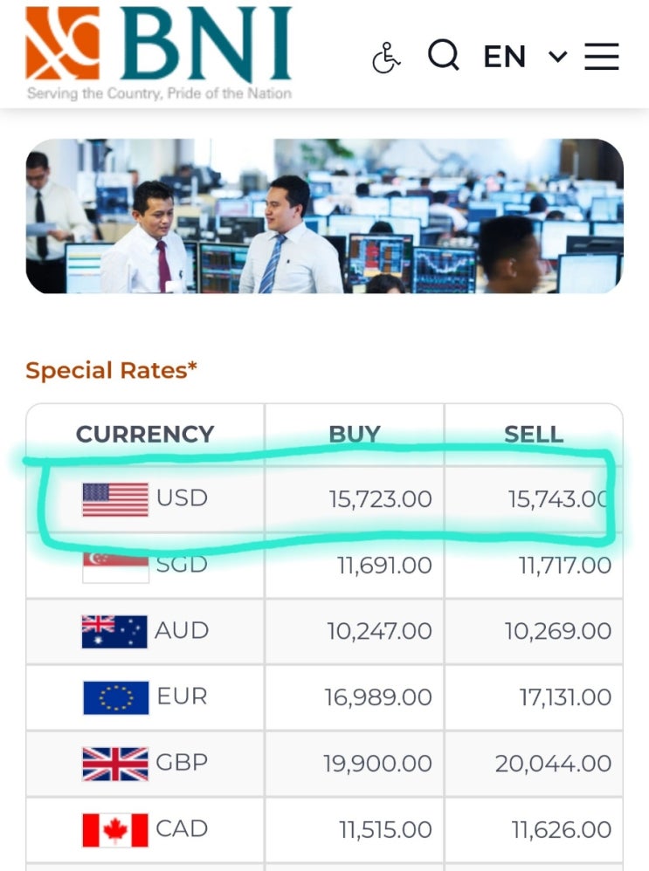Click the United Kingdom flag icon
This screenshot has height=871, width=649.
115,764
